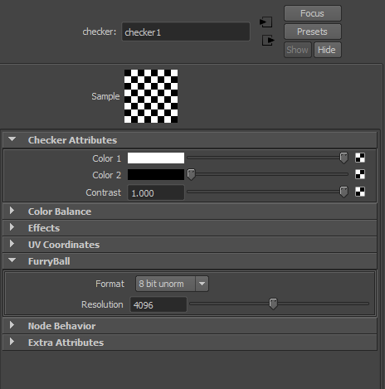This screenshot has height=389, width=385.
Task: Click Contrast texture map checker icon
Action: (x=360, y=192)
